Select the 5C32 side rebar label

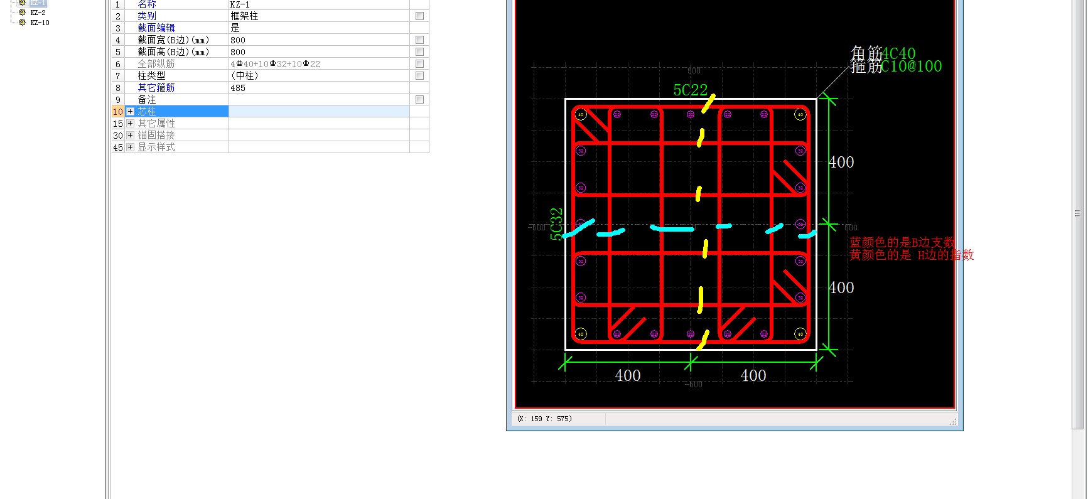click(556, 224)
